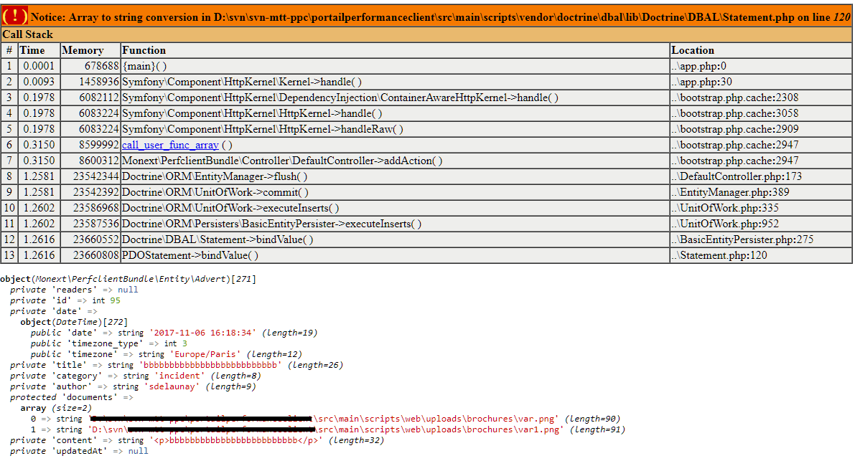The width and height of the screenshot is (860, 461).
Task: Select time value 0.0001
Action: pos(39,66)
